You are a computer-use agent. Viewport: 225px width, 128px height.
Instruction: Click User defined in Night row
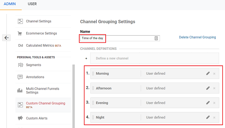(156, 117)
